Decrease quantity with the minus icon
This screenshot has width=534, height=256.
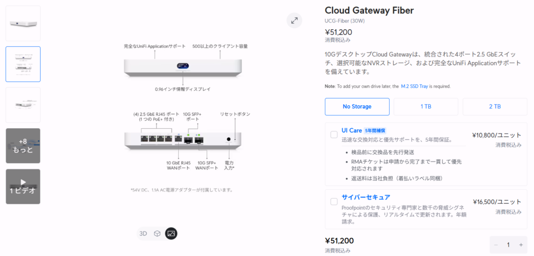[x=496, y=245]
